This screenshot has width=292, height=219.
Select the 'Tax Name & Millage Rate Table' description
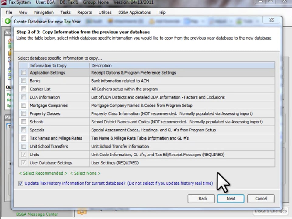140,138
